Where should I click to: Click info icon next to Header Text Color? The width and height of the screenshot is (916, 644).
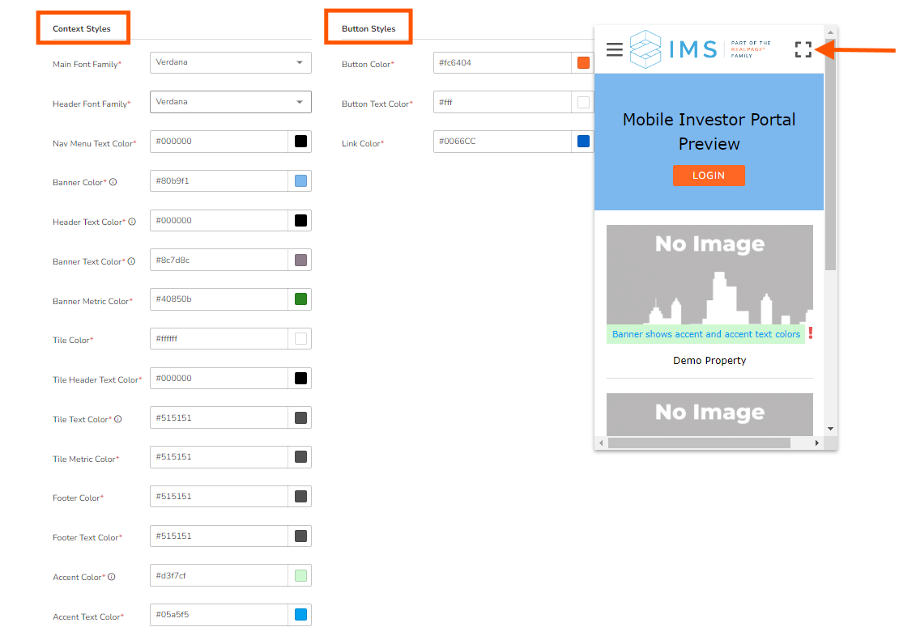click(132, 222)
